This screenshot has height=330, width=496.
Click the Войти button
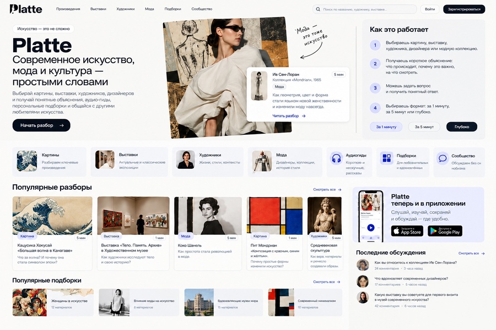[430, 9]
